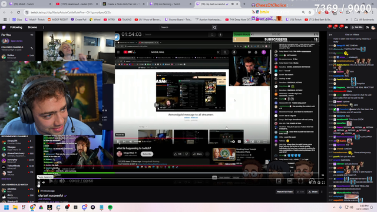Expand the hidden bookmarks overflow chevron
377x212 pixels.
[x=347, y=19]
